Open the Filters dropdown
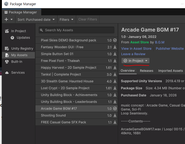The height and width of the screenshot is (144, 185). [67, 19]
